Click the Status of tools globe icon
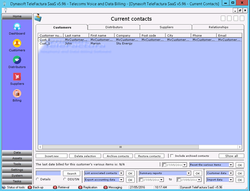Viewport: 250px width, 191px height. pos(4,187)
